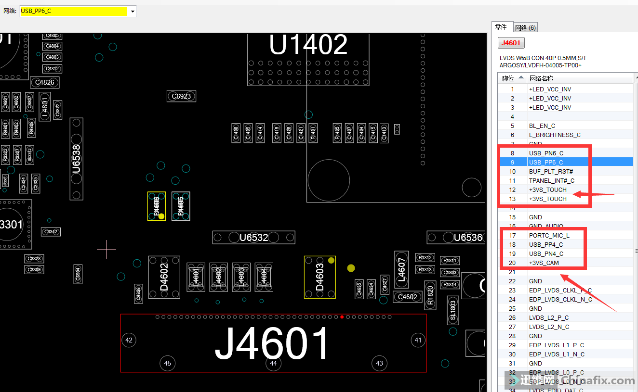
Task: Select the 零件 tab
Action: (501, 27)
